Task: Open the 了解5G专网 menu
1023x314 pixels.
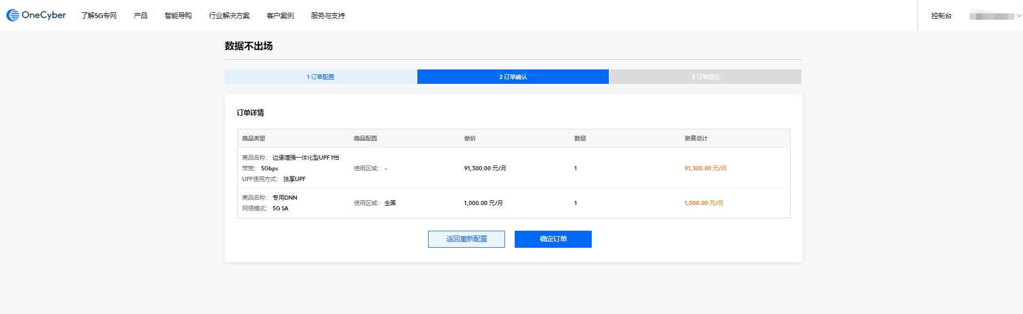Action: click(x=99, y=15)
